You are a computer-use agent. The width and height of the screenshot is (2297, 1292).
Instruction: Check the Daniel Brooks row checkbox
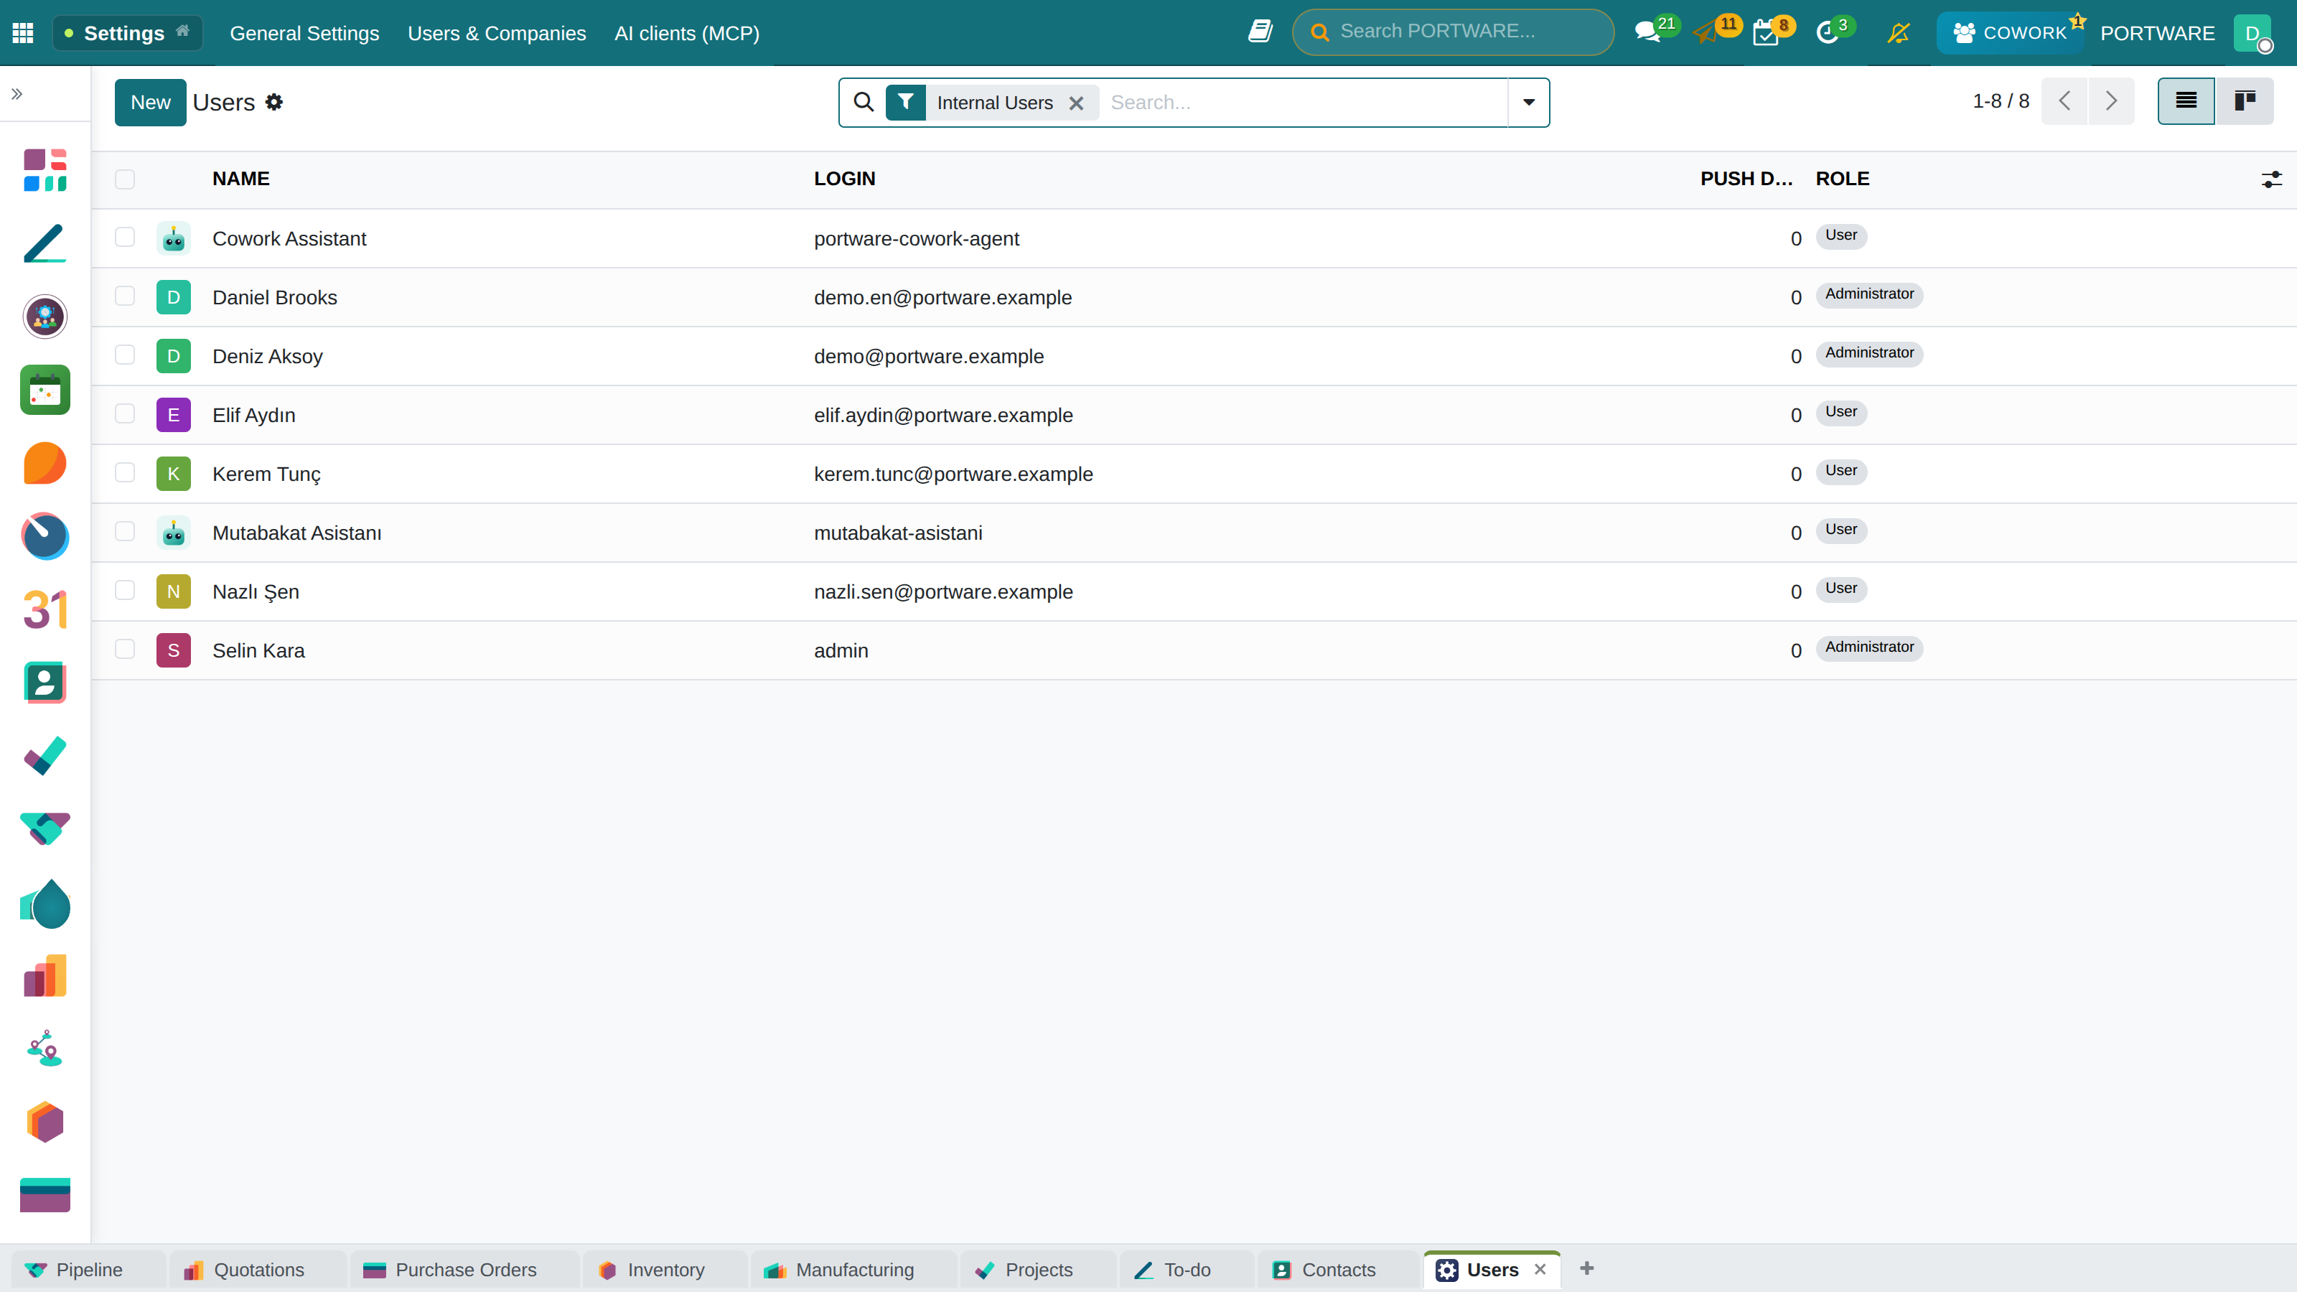click(x=125, y=296)
